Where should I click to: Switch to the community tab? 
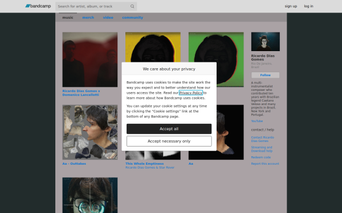(x=132, y=18)
